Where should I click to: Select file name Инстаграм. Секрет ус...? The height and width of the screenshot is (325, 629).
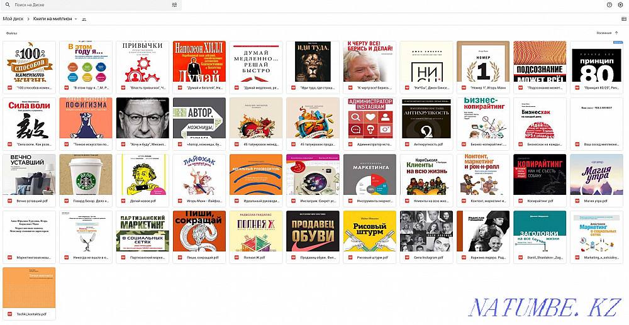click(x=318, y=201)
